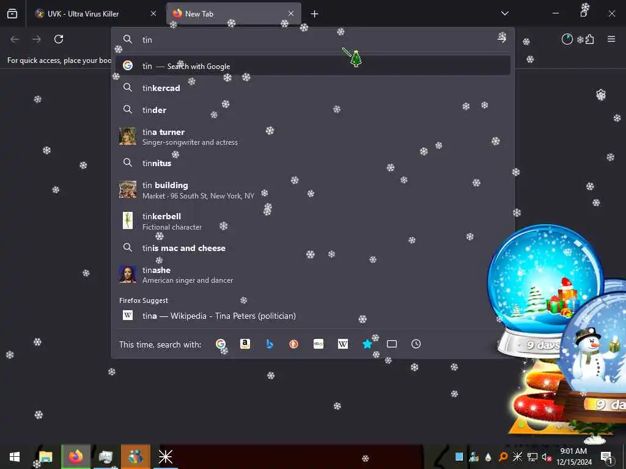Open the Windows Start menu
Image resolution: width=626 pixels, height=469 pixels.
15,457
